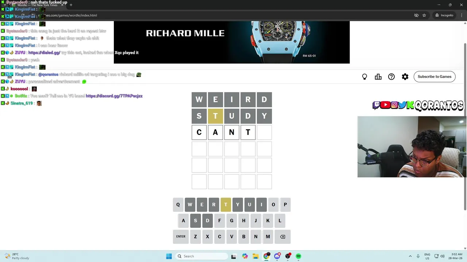Click the empty fifth tile in the CANT row
Image resolution: width=467 pixels, height=262 pixels.
pyautogui.click(x=264, y=132)
